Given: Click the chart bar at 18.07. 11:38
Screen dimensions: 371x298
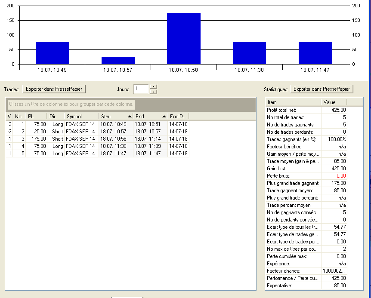Looking at the screenshot, I should (249, 53).
